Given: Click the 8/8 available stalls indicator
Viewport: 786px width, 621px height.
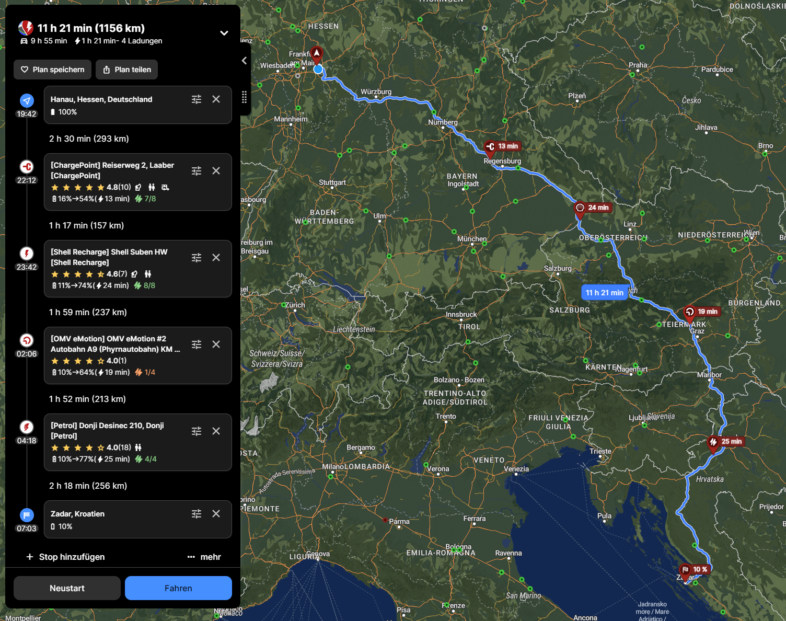Looking at the screenshot, I should (145, 285).
